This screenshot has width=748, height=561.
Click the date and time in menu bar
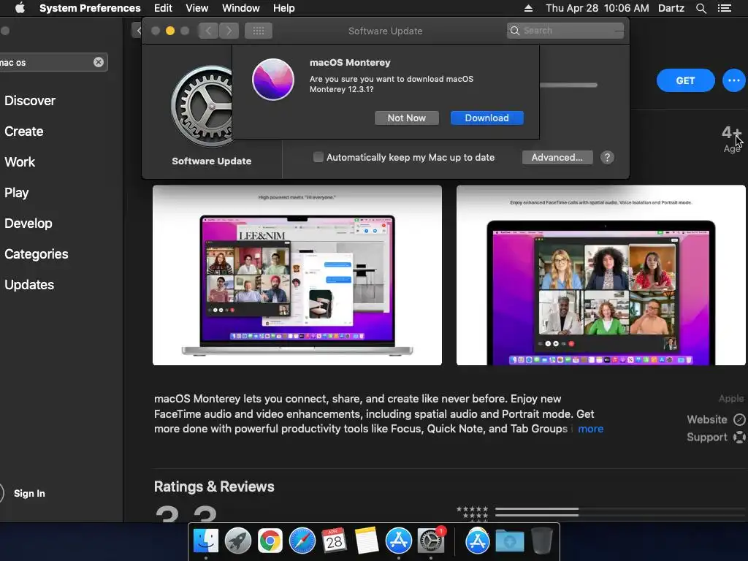tap(598, 8)
